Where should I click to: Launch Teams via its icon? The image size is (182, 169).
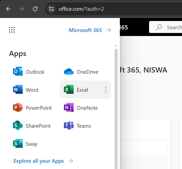coord(69,125)
